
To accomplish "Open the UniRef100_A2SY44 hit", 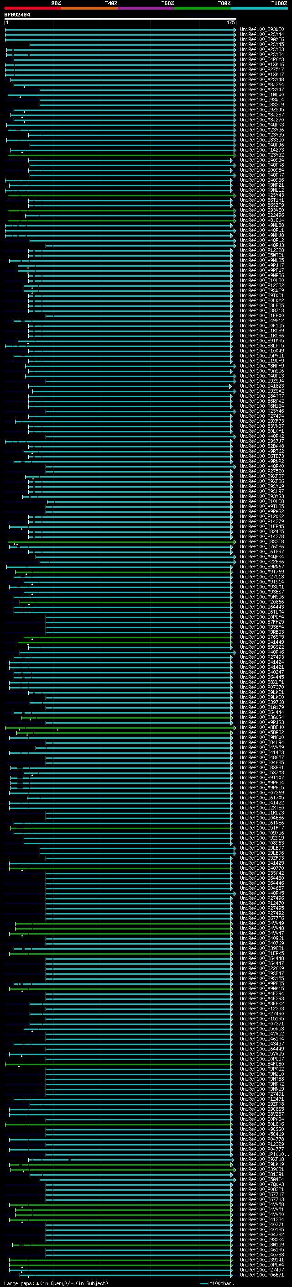I will coord(261,35).
